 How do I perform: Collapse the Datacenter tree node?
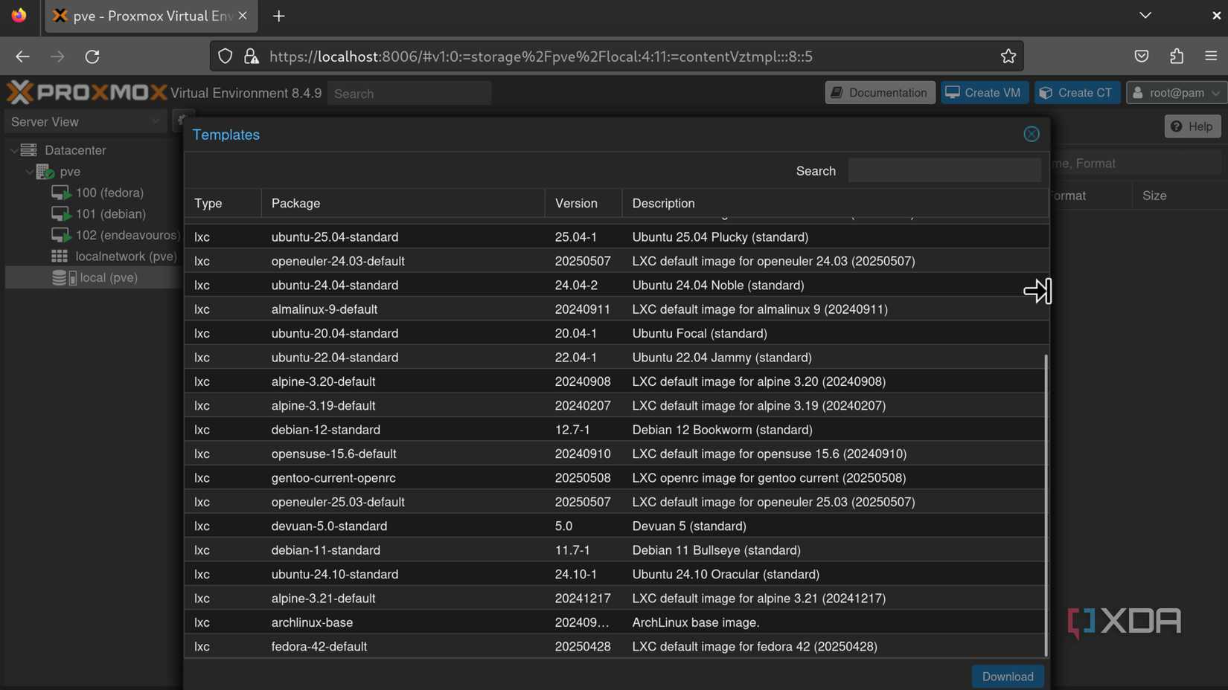[x=13, y=149]
